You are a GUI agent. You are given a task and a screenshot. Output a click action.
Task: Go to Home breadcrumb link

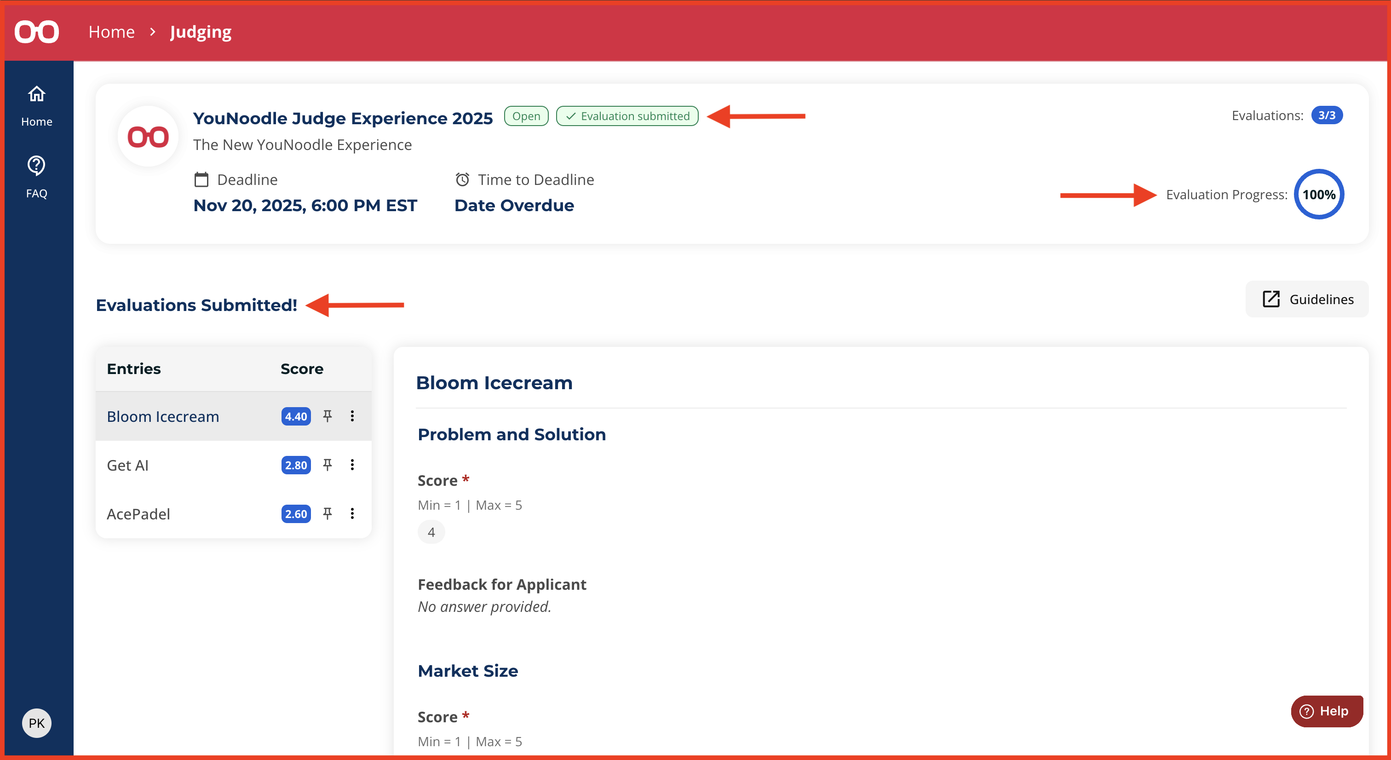111,32
